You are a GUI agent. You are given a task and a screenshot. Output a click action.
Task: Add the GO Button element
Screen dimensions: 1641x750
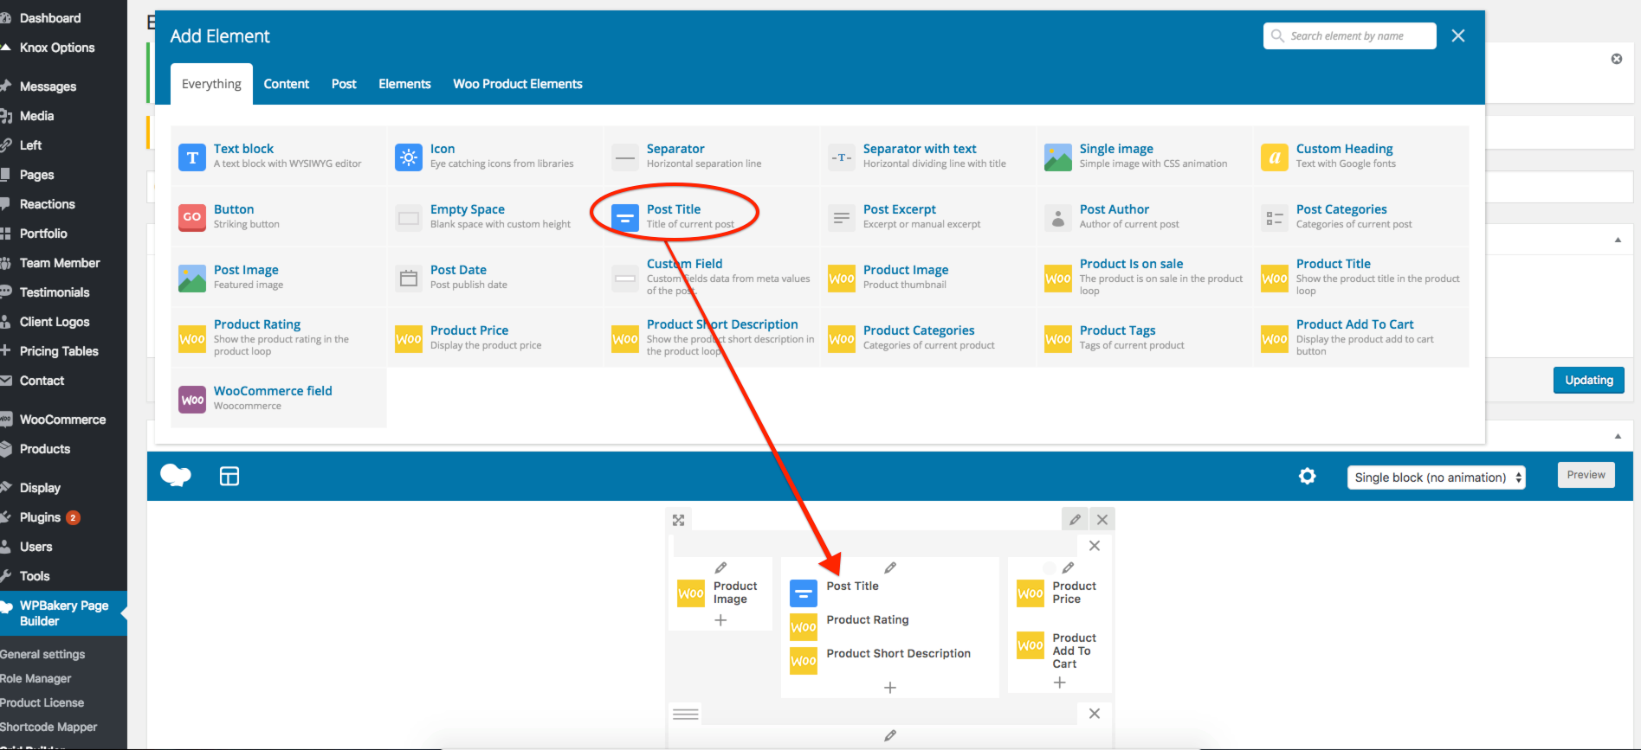(278, 217)
